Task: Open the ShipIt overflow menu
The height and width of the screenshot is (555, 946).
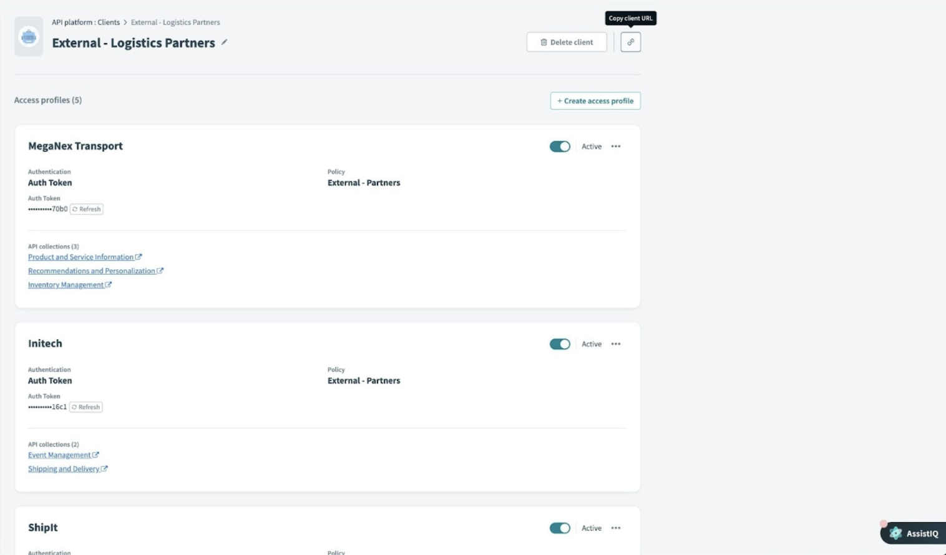Action: point(616,528)
